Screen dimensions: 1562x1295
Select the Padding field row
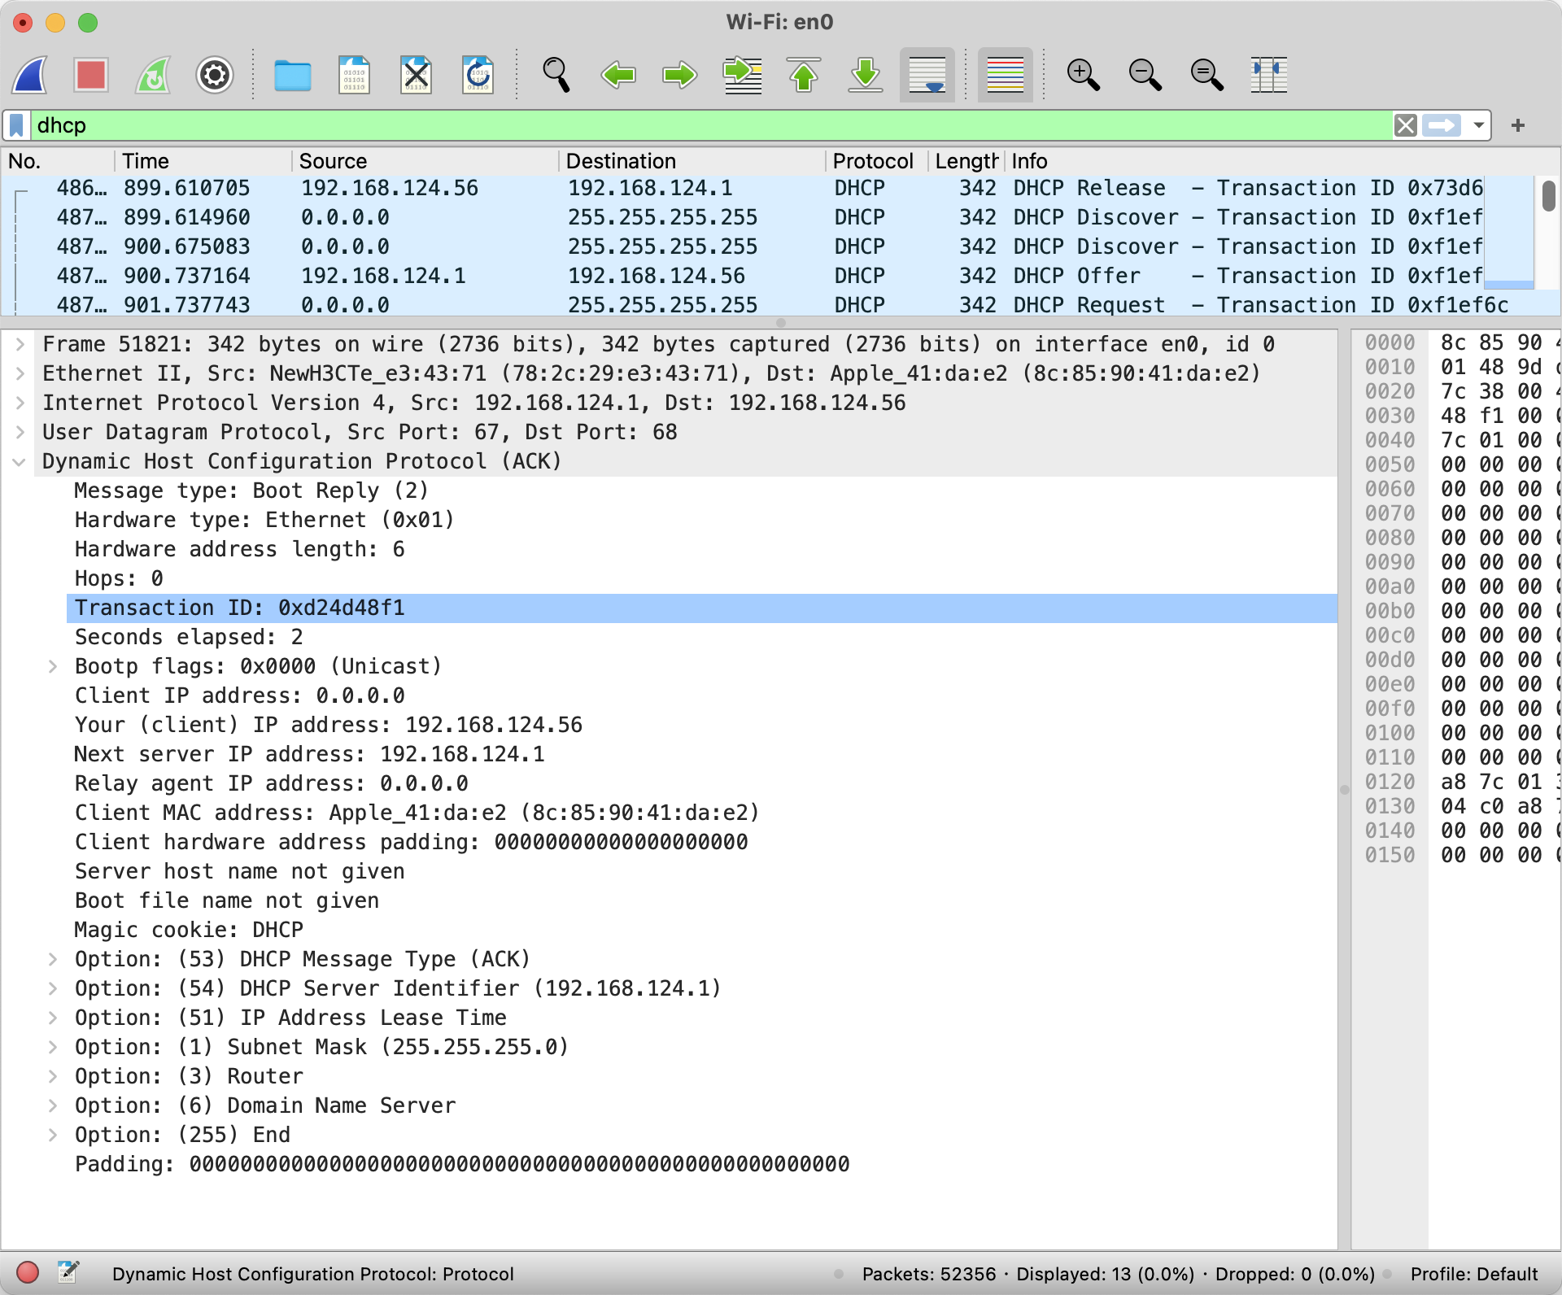[701, 1164]
